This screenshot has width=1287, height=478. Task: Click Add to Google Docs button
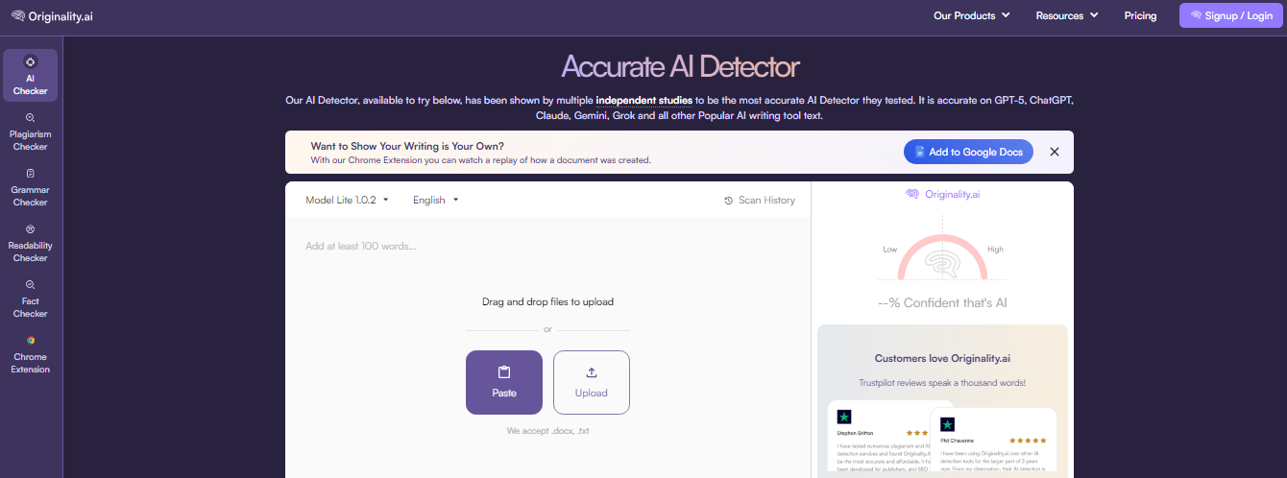pyautogui.click(x=968, y=152)
